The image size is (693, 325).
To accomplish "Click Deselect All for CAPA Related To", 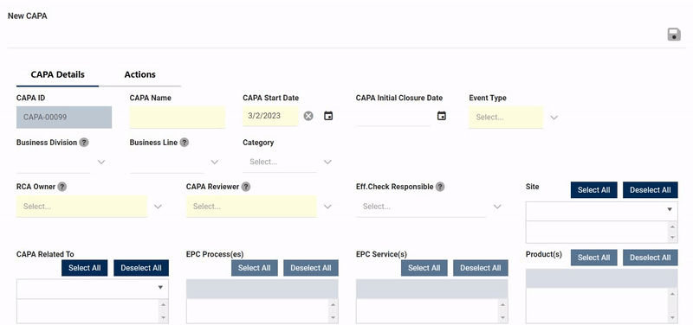I will pyautogui.click(x=141, y=268).
